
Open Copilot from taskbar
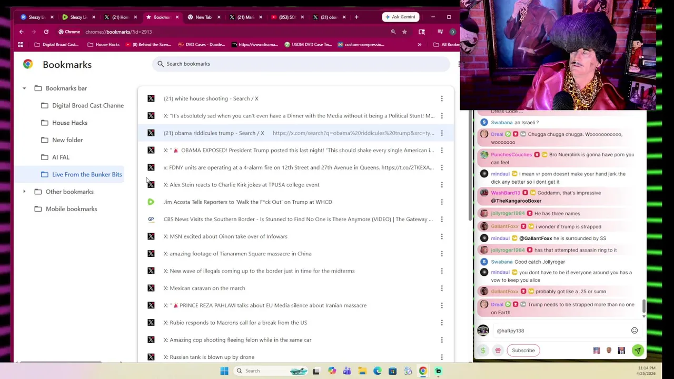click(x=332, y=371)
